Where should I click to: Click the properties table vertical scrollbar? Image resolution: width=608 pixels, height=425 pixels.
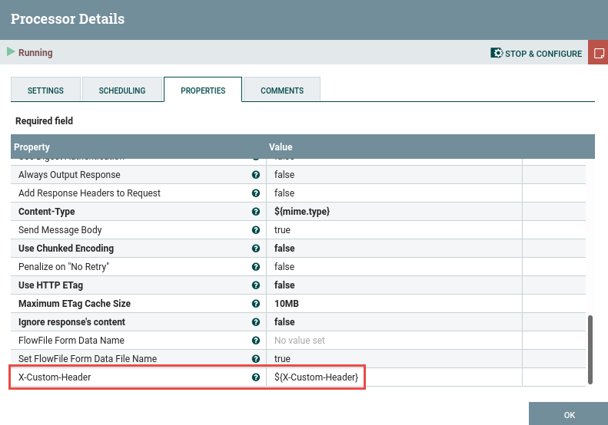[590, 349]
